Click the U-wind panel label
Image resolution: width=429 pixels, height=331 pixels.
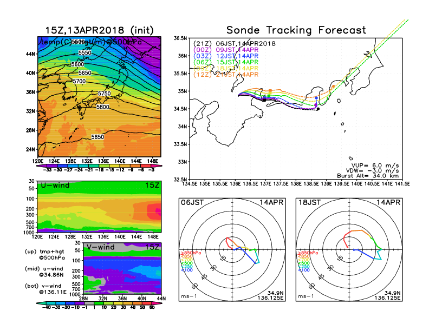(x=54, y=186)
